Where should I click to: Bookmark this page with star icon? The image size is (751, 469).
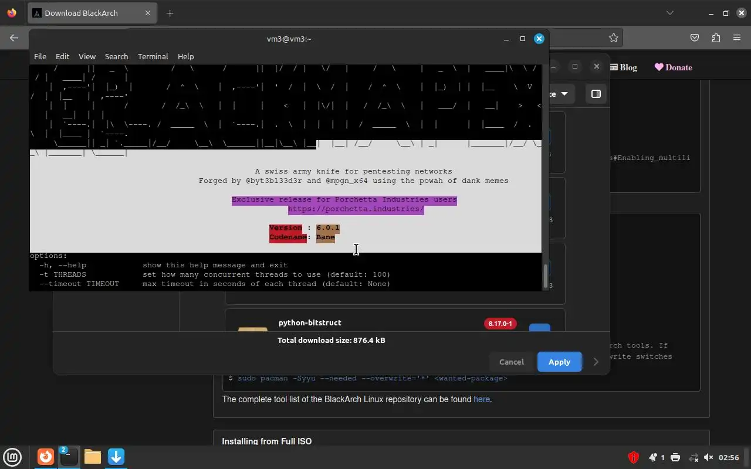(614, 38)
